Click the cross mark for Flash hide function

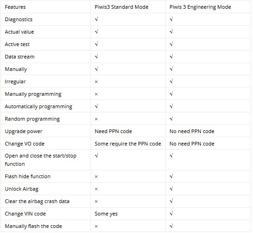(96, 176)
